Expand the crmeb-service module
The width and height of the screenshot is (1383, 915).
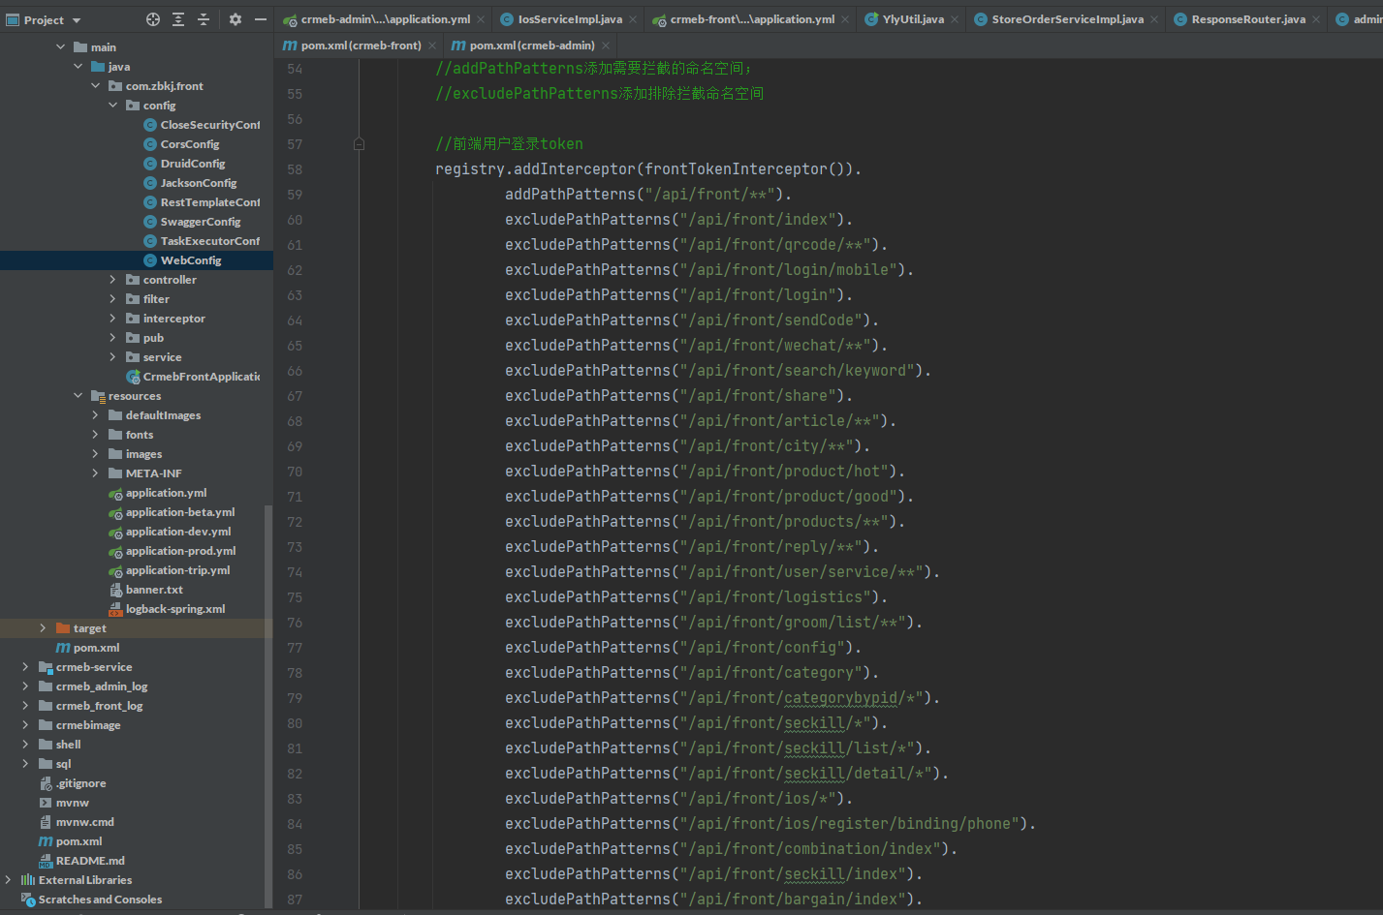(x=25, y=666)
